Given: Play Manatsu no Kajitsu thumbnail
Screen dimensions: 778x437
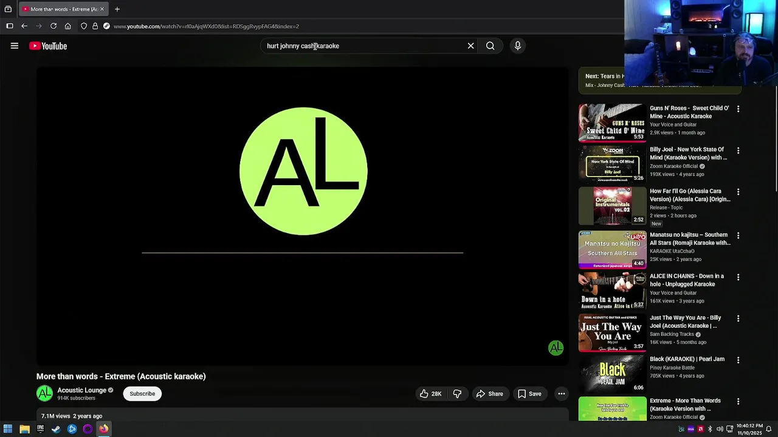Looking at the screenshot, I should 612,249.
